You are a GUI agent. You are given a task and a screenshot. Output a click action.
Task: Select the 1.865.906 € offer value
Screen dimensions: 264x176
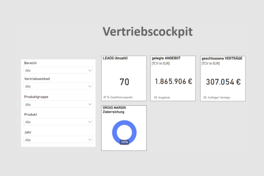click(173, 81)
